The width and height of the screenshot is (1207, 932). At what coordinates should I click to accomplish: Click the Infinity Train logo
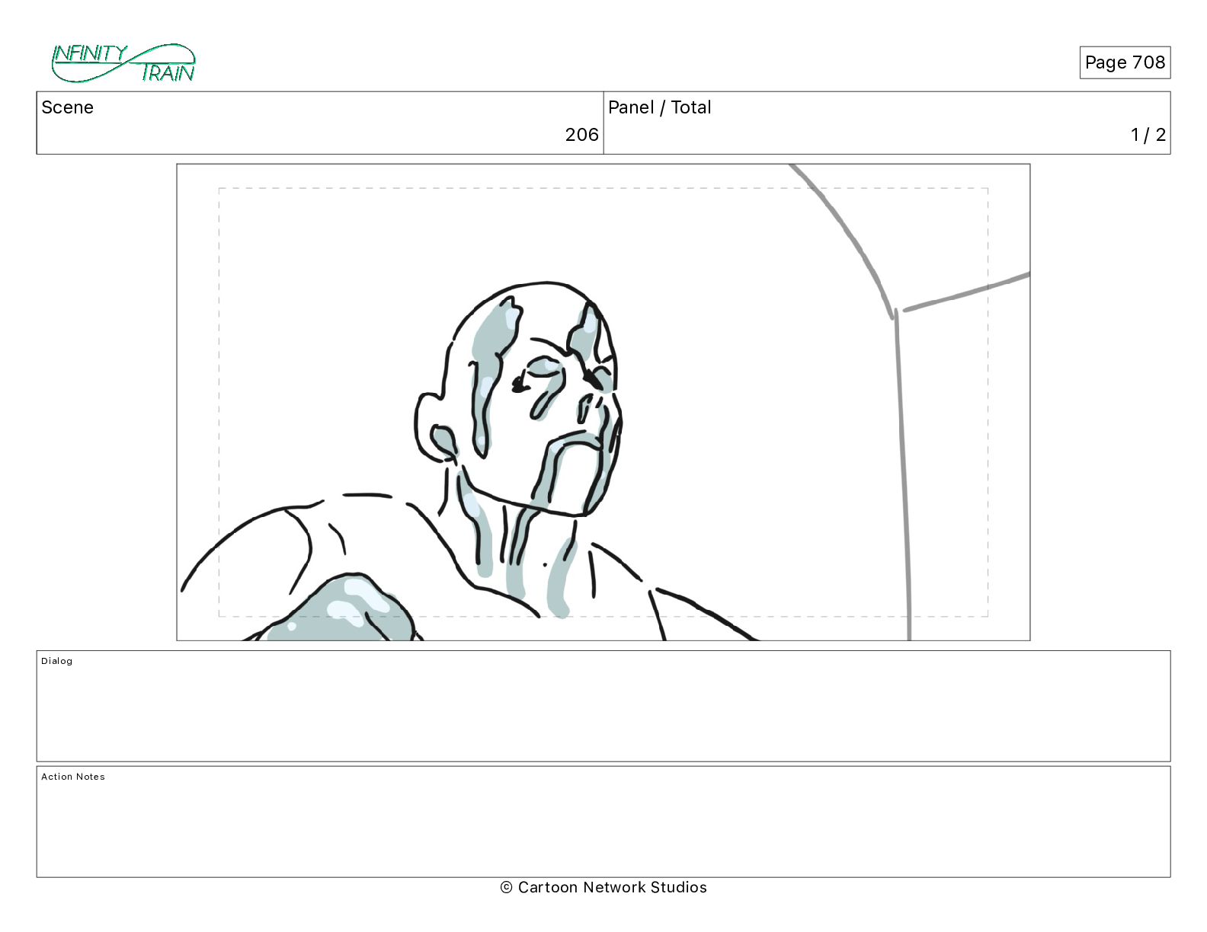coord(123,62)
